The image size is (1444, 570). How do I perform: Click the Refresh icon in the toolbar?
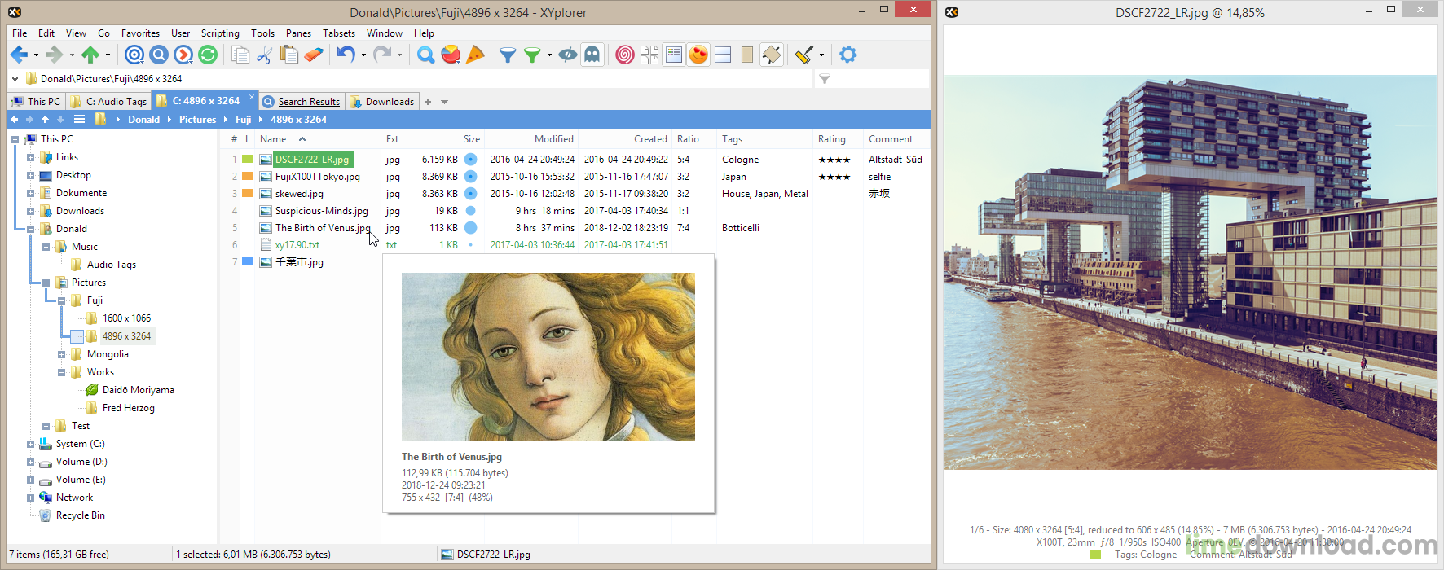(208, 55)
